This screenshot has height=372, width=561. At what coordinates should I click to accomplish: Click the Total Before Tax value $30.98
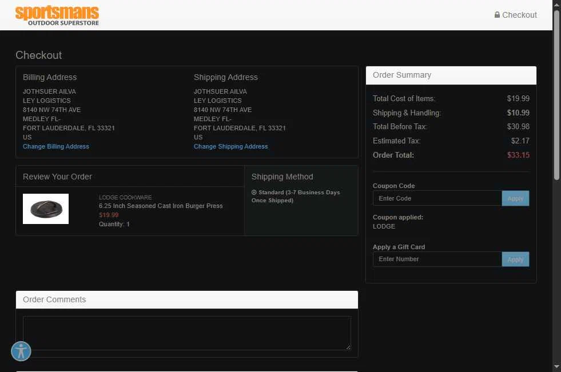519,126
